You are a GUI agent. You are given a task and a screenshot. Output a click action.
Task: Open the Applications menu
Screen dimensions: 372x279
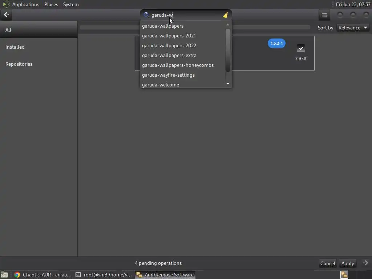tap(26, 4)
